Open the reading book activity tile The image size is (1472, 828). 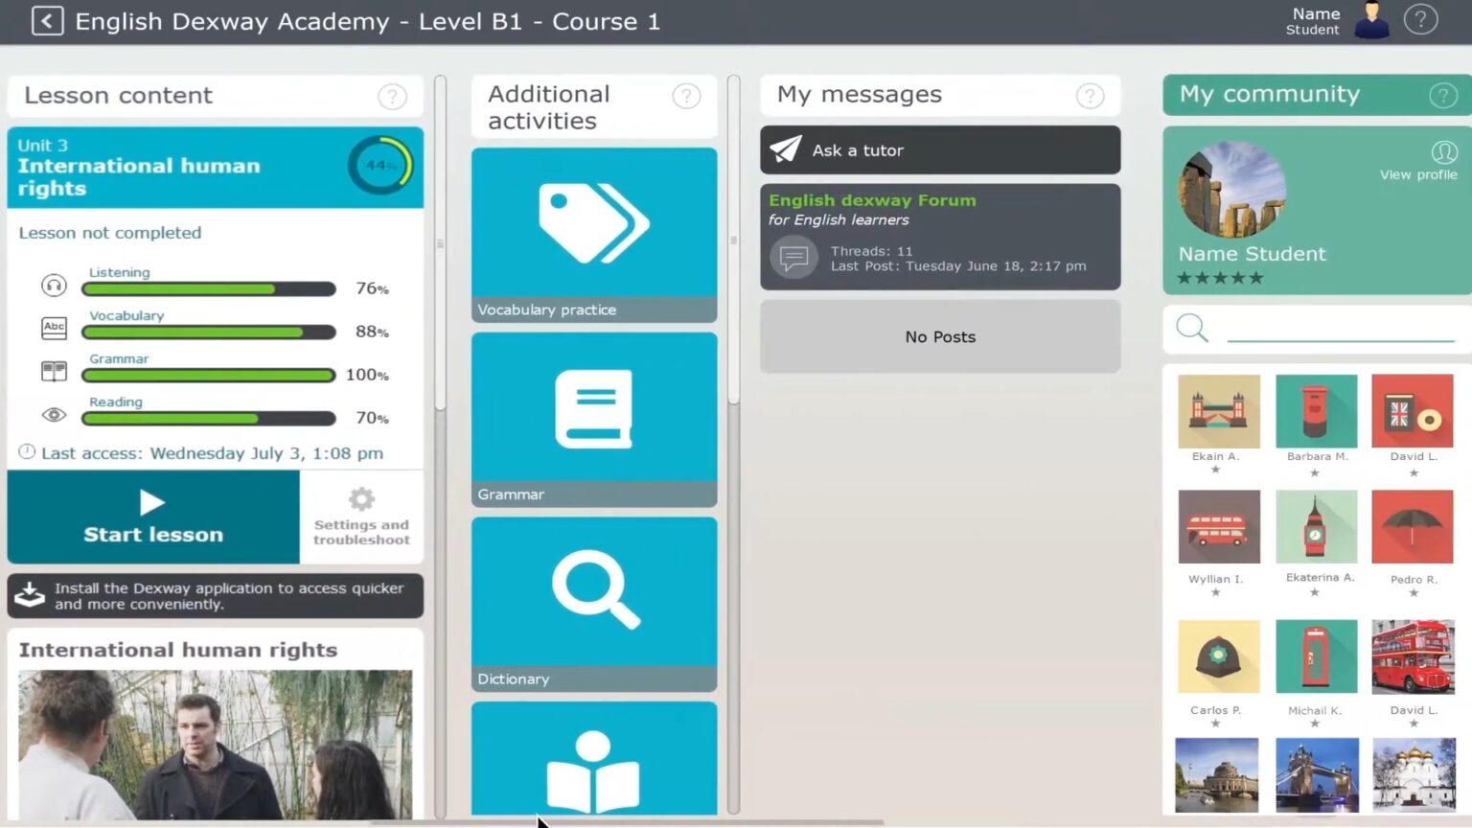pyautogui.click(x=594, y=758)
